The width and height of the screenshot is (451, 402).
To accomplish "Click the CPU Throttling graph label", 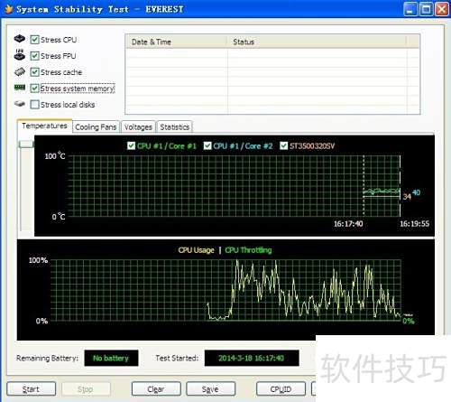I will [248, 250].
